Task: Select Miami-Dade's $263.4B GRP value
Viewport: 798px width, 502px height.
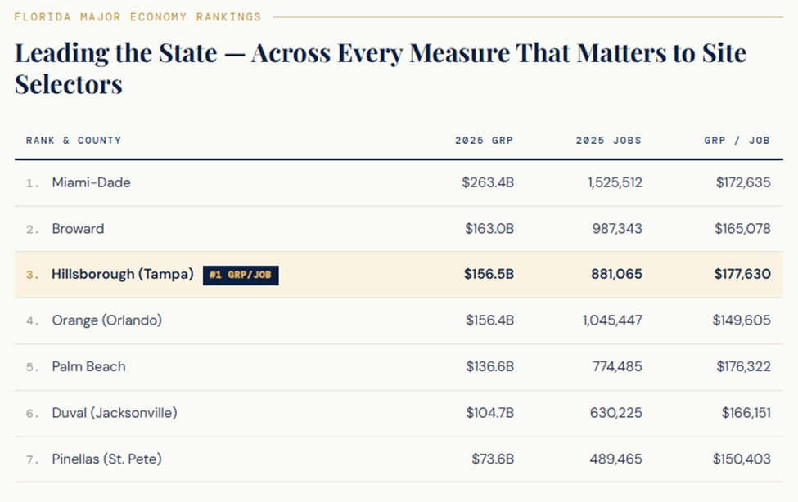Action: click(x=488, y=182)
